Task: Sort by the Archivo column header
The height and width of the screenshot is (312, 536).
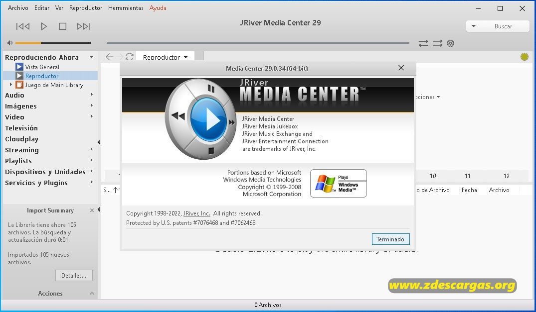Action: point(499,190)
